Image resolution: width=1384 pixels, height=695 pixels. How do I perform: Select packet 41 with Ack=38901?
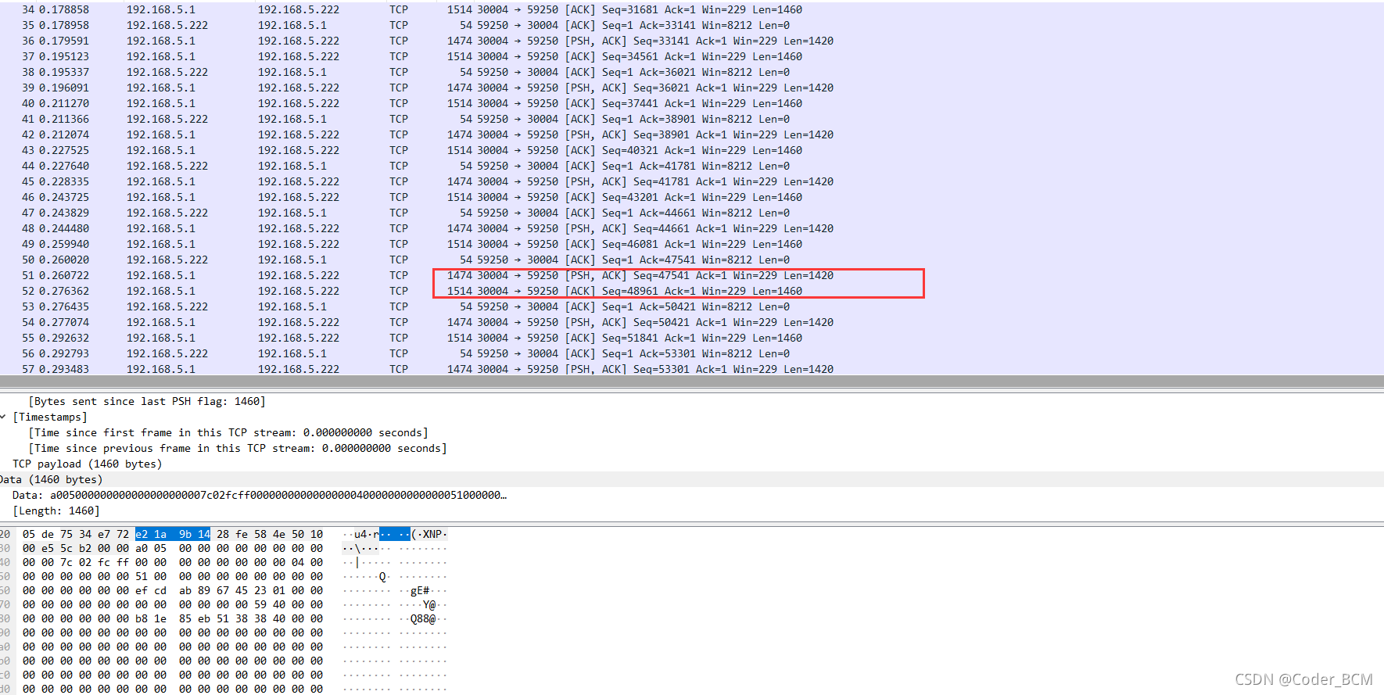[x=692, y=119]
